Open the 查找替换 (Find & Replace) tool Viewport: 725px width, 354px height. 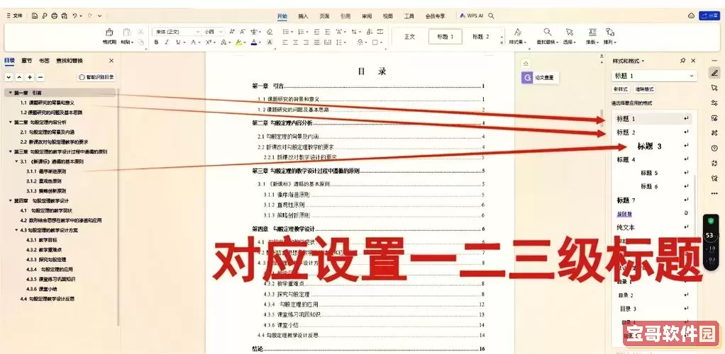[547, 36]
